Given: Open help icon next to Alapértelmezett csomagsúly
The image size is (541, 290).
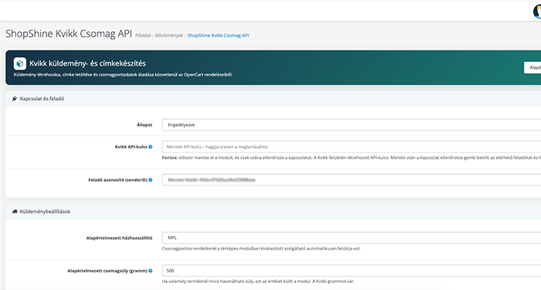Looking at the screenshot, I should [150, 271].
